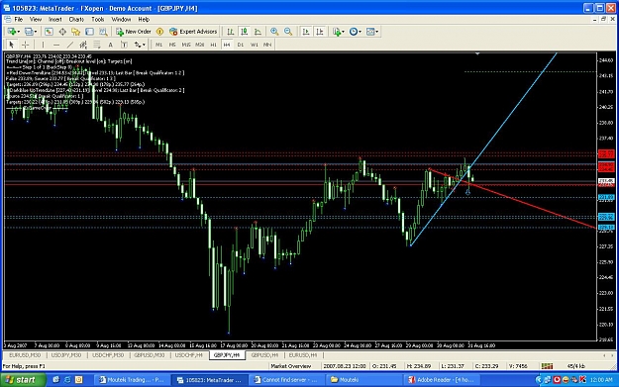The image size is (619, 387).
Task: Open the Tools menu
Action: [97, 20]
